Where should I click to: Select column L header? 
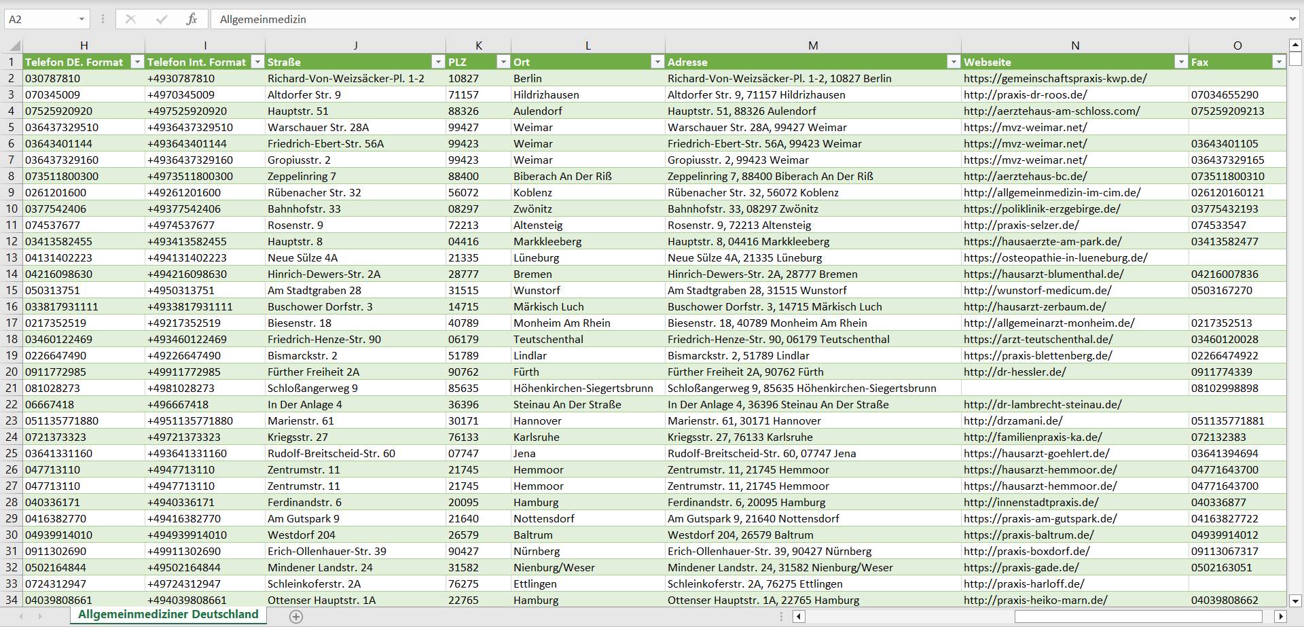(x=588, y=46)
